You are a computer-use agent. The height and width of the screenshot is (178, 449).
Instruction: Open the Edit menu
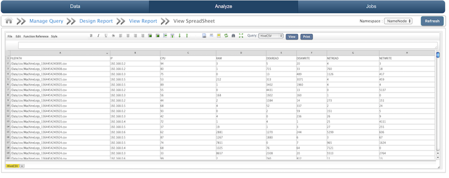tap(18, 37)
